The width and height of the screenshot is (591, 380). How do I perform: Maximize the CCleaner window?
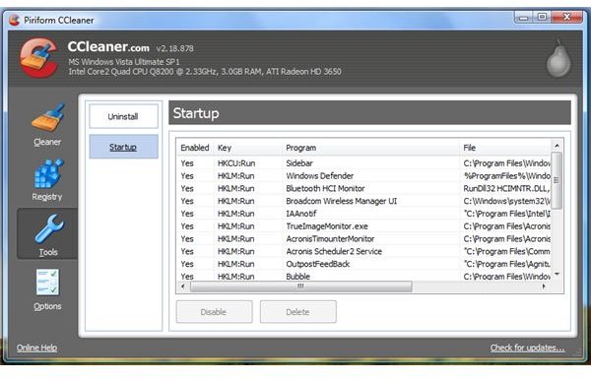click(x=542, y=17)
